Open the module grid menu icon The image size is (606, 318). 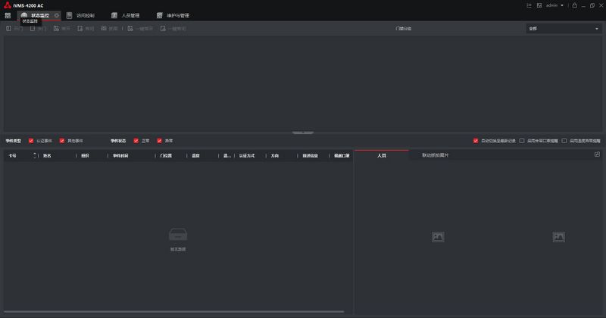[8, 15]
